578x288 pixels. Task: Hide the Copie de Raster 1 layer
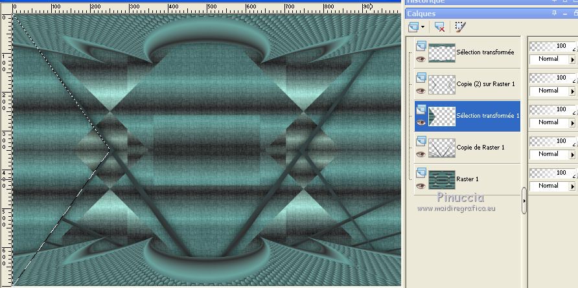coord(421,154)
